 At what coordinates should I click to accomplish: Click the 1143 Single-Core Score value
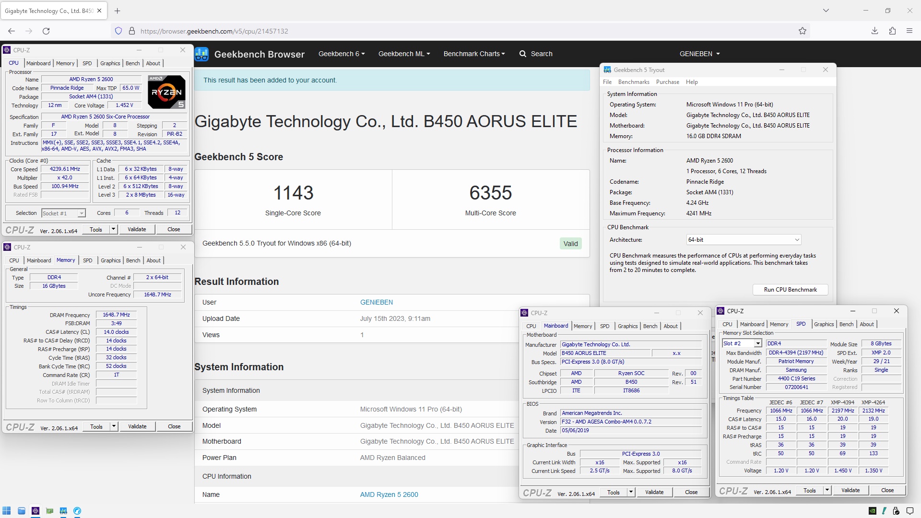[x=293, y=193]
